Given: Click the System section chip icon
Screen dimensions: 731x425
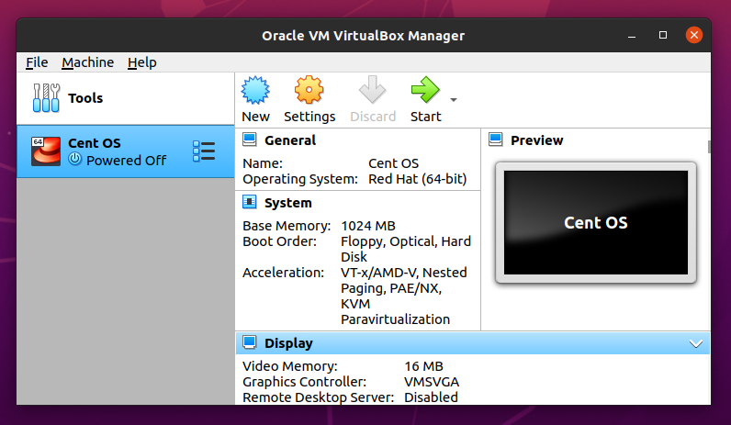Looking at the screenshot, I should 250,202.
